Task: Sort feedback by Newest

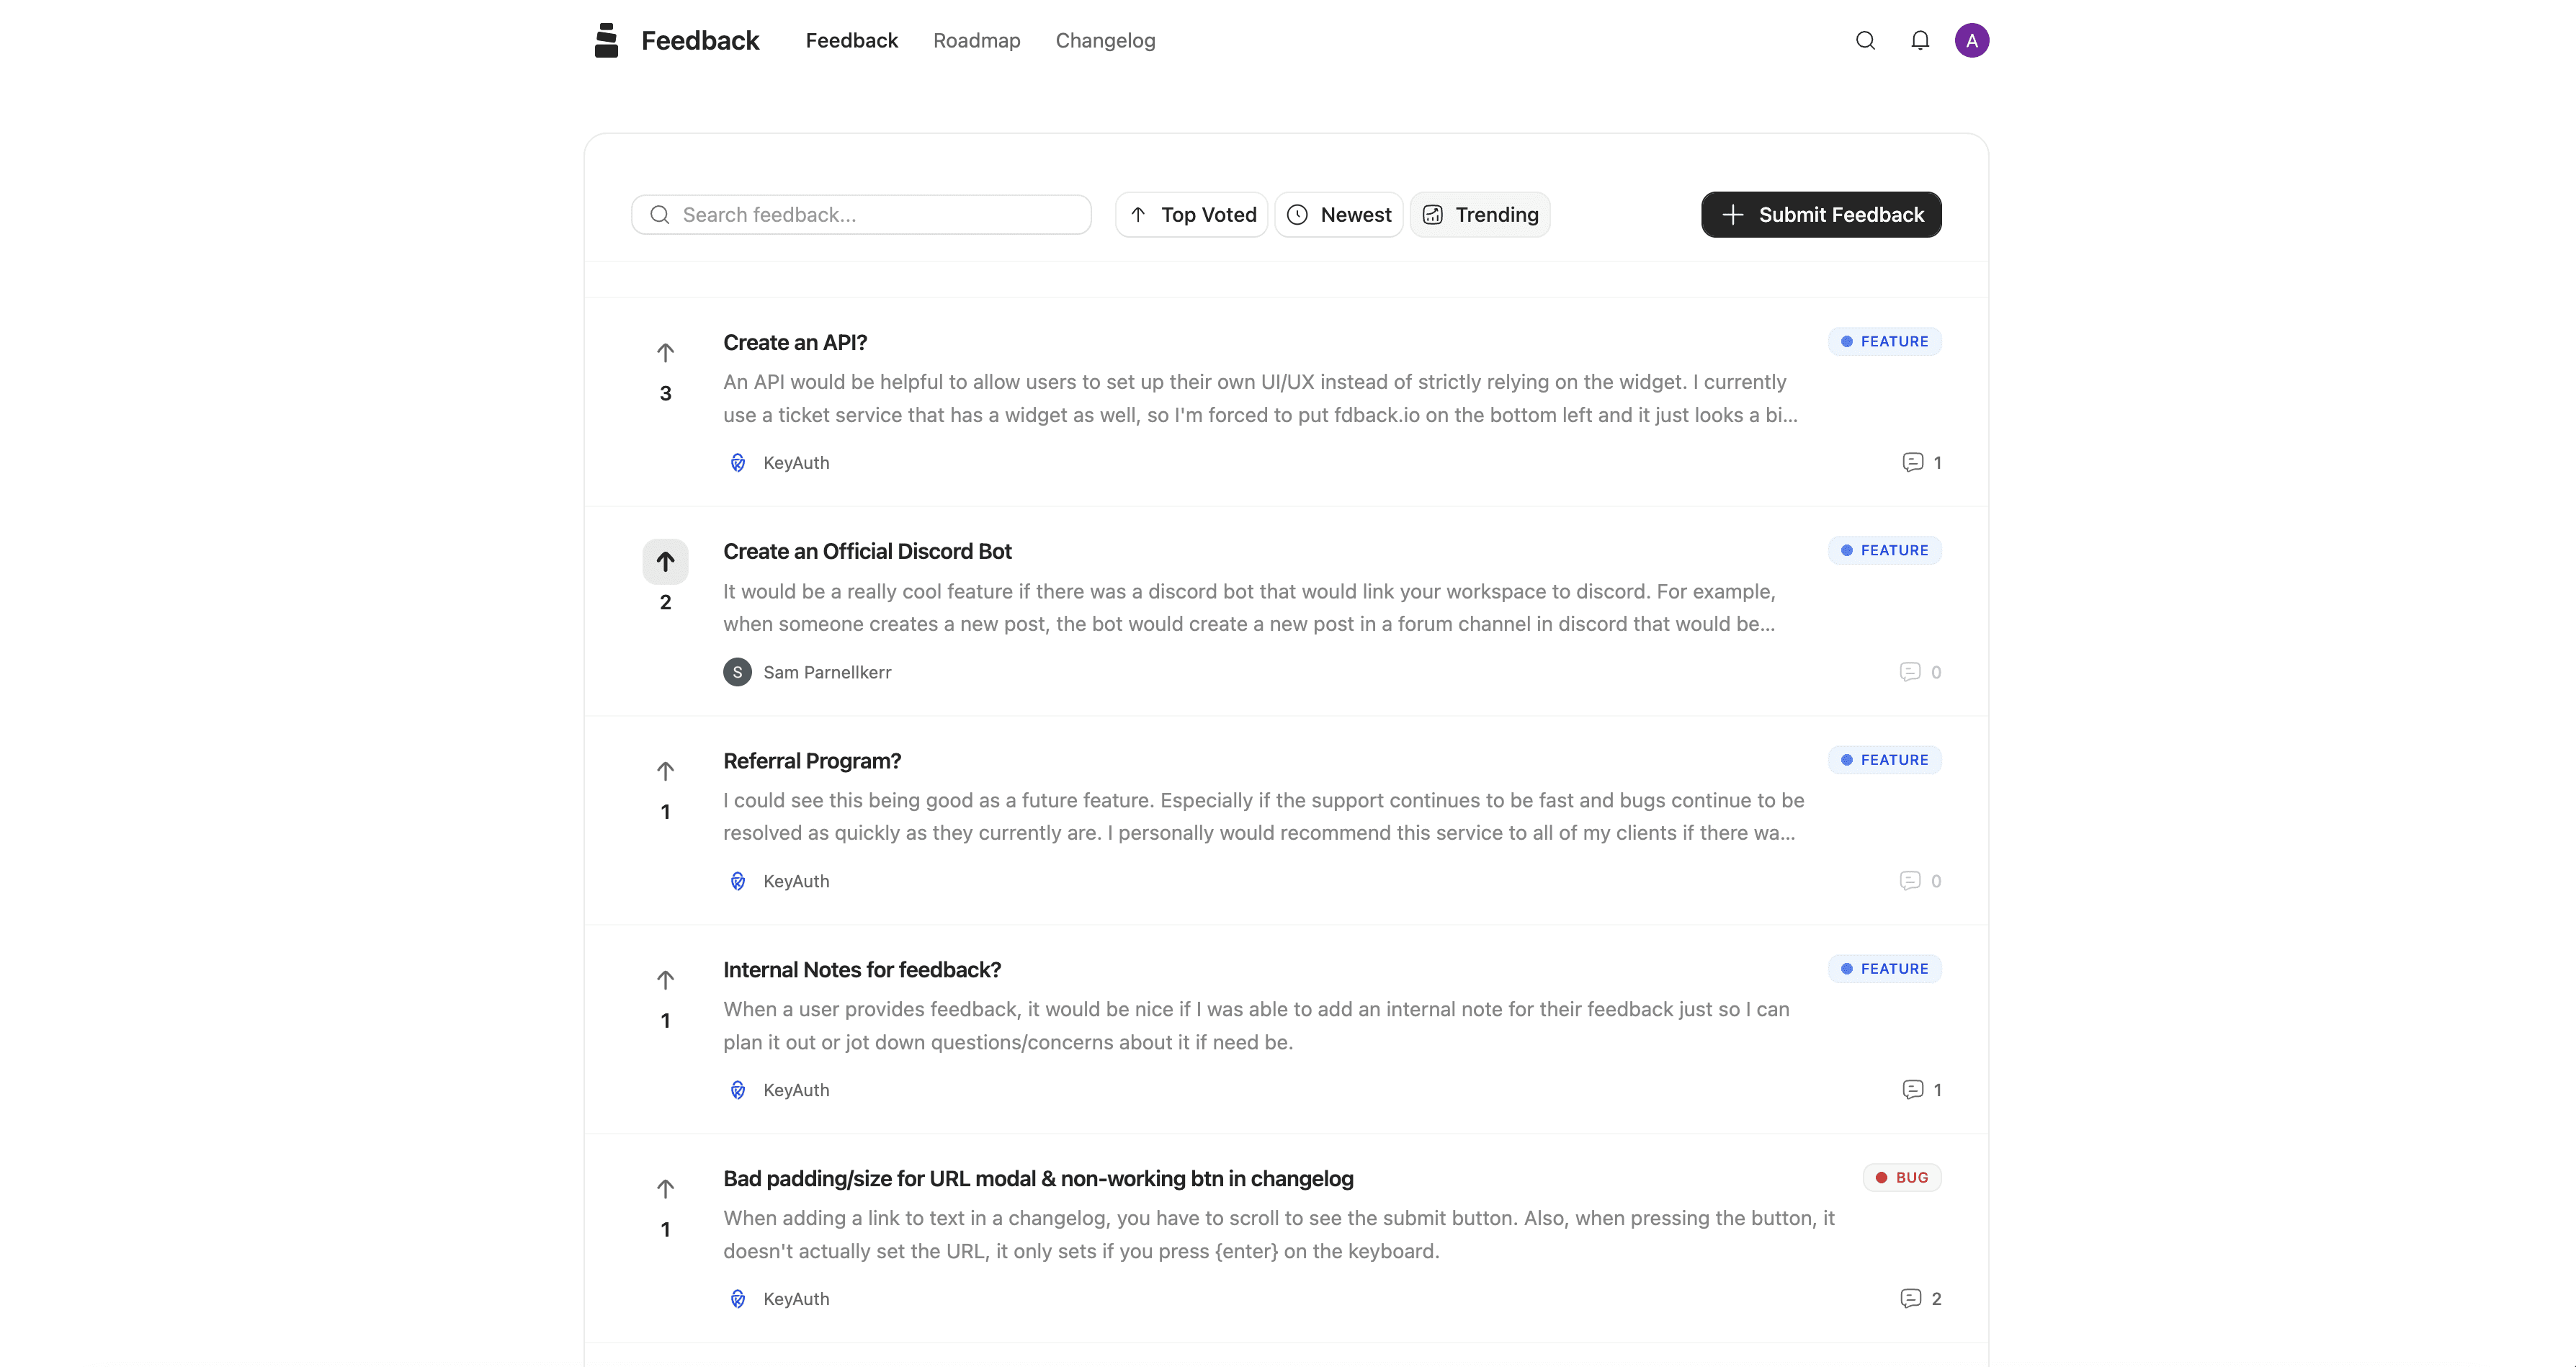Action: pos(1339,214)
